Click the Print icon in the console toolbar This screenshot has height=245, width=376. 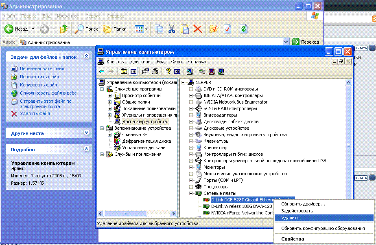pyautogui.click(x=155, y=71)
